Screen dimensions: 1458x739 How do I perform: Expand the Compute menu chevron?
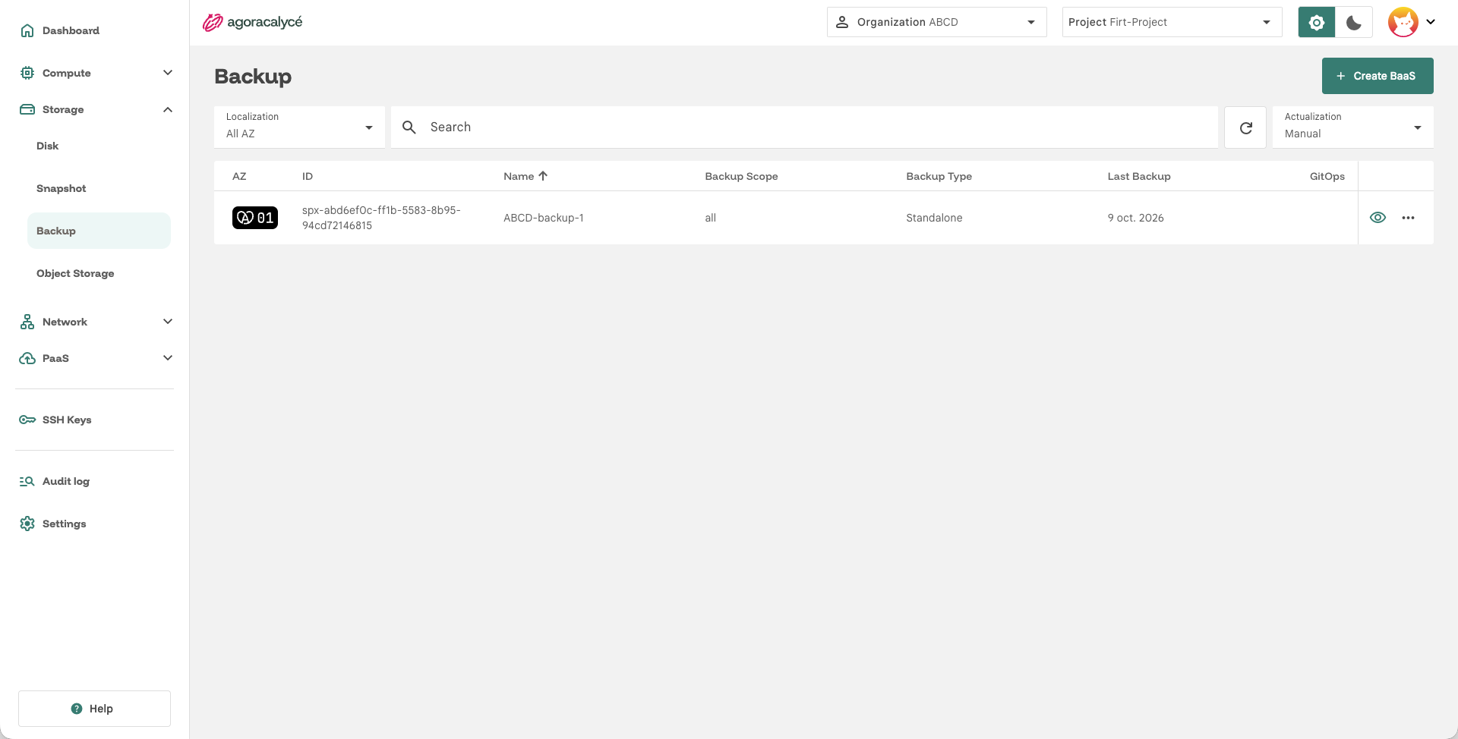coord(168,73)
